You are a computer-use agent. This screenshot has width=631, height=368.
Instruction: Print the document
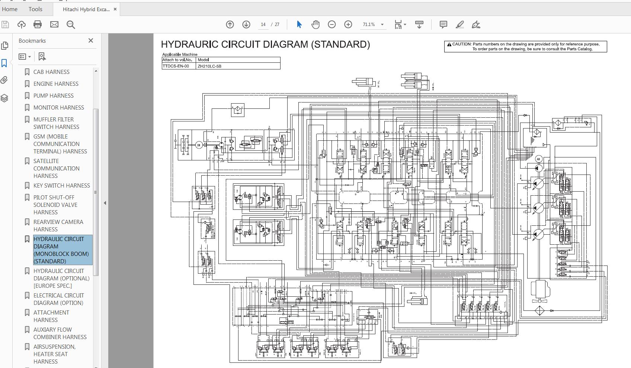38,25
